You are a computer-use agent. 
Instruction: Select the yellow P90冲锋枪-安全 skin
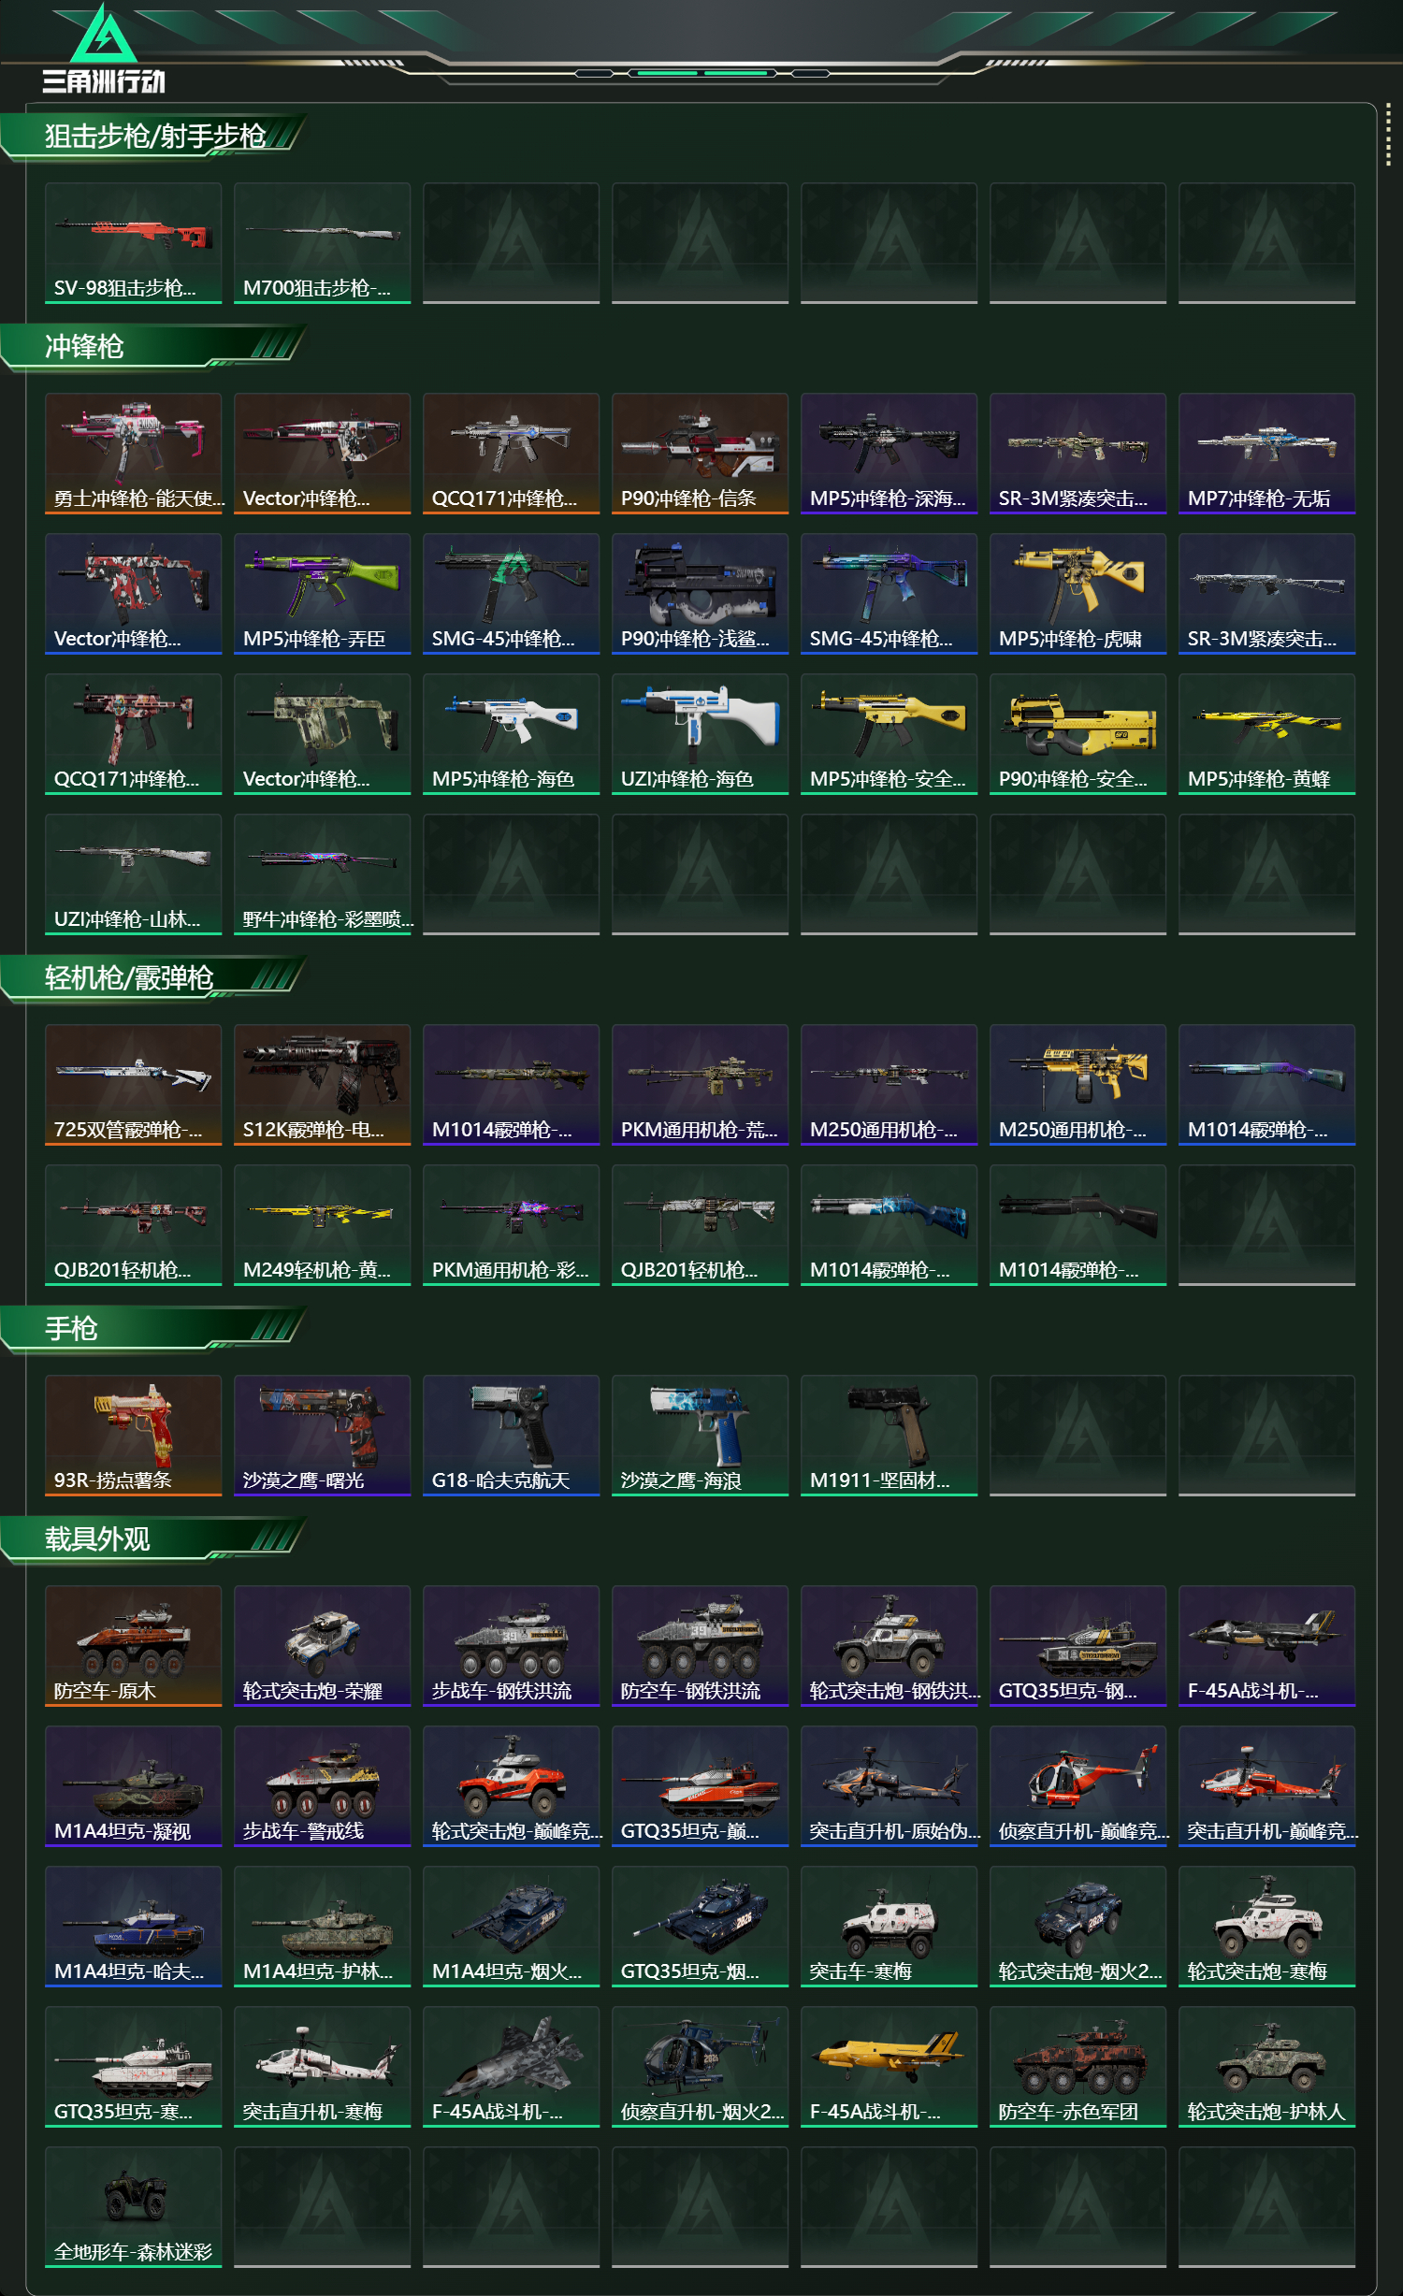(x=1078, y=734)
